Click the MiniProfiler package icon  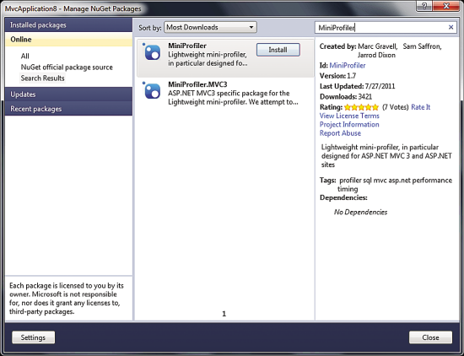[152, 52]
